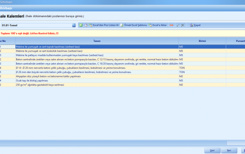Open the 01.01-Temel dropdown list
This screenshot has height=154, width=245.
click(74, 25)
